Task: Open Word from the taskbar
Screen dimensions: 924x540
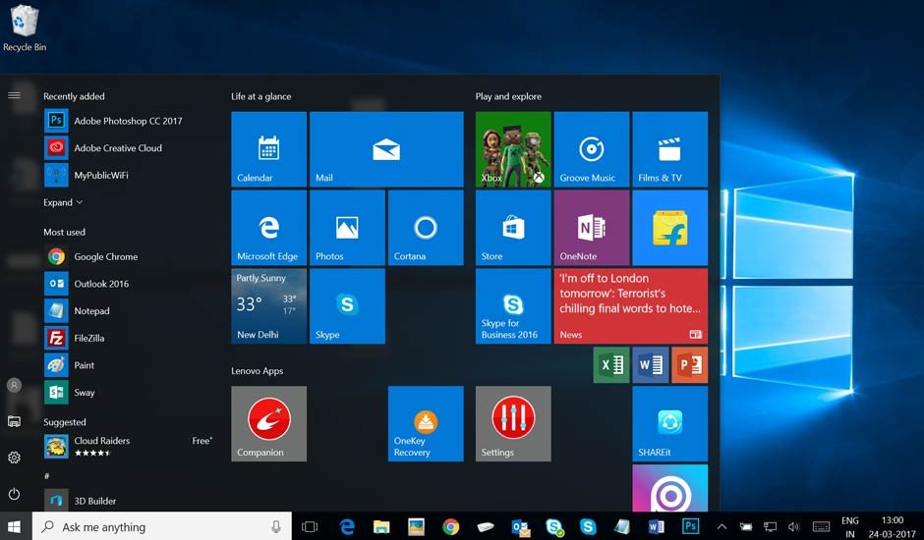Action: 656,526
